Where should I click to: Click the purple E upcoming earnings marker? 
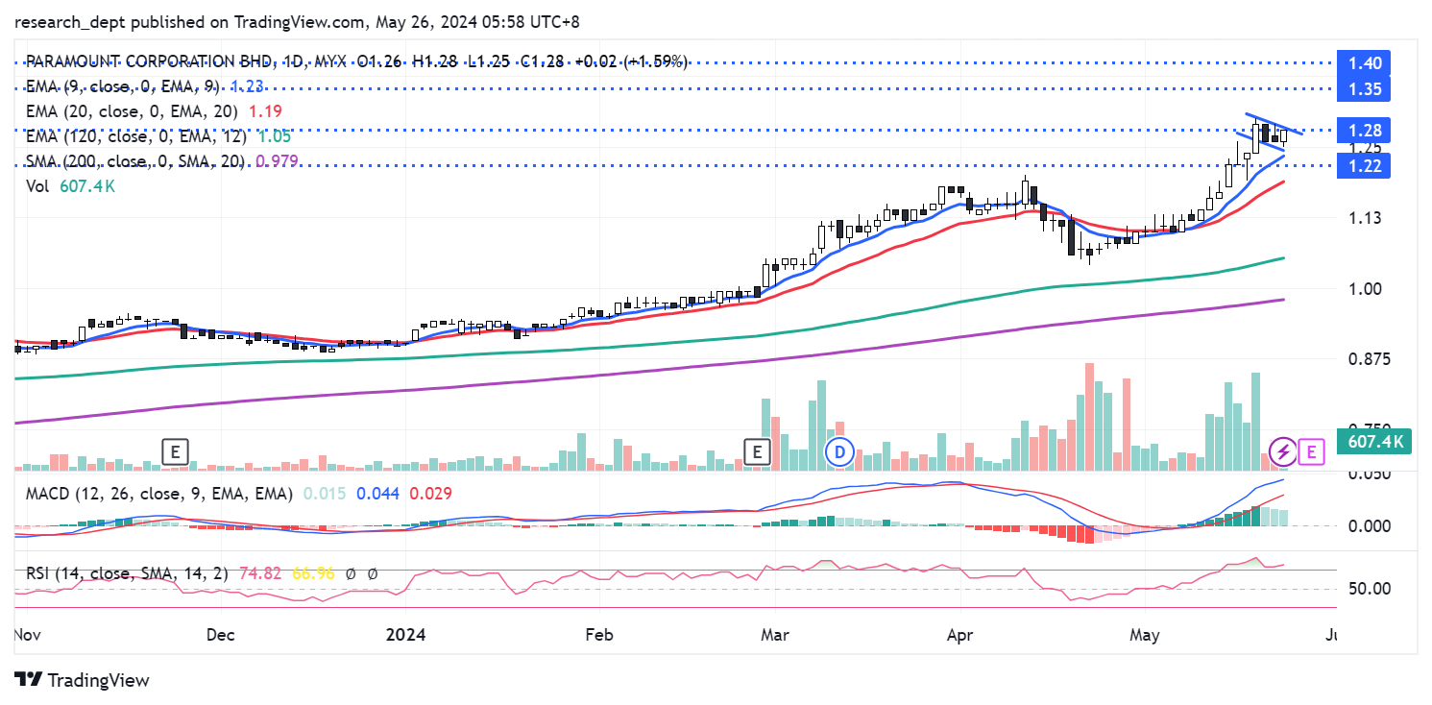pos(1312,450)
